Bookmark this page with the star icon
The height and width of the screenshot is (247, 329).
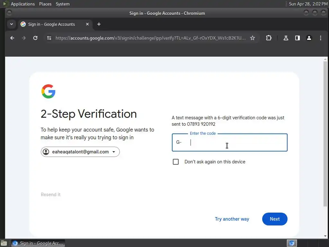tap(253, 38)
